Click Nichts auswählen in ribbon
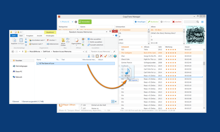 (95, 42)
